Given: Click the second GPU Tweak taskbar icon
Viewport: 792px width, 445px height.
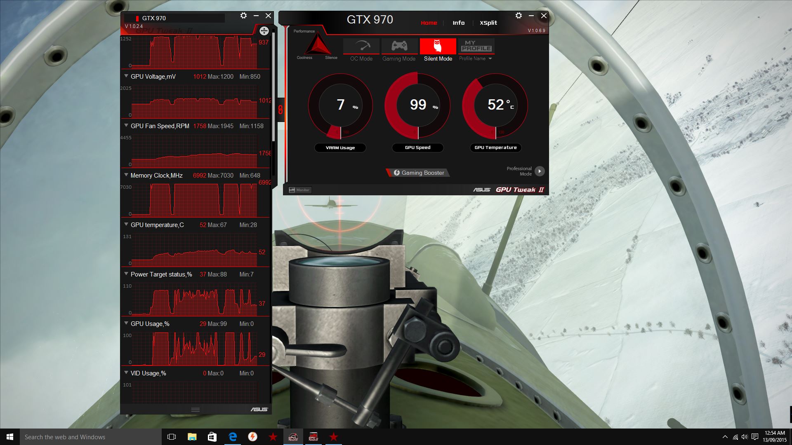Looking at the screenshot, I should pyautogui.click(x=313, y=437).
